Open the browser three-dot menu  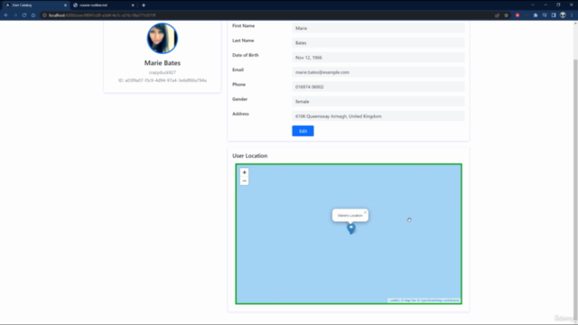coord(572,15)
